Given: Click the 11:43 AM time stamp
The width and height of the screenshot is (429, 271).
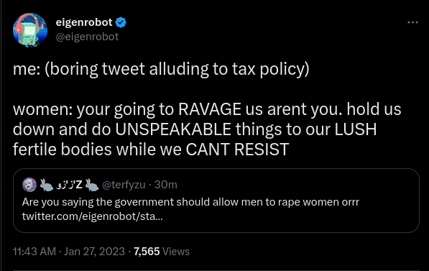Looking at the screenshot, I should pos(34,252).
